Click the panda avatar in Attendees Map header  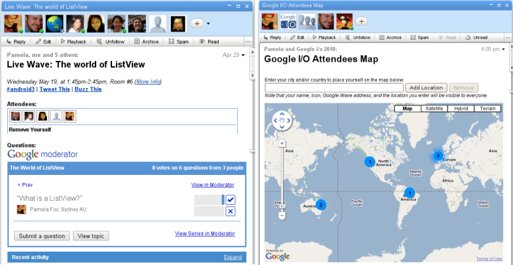pos(345,21)
